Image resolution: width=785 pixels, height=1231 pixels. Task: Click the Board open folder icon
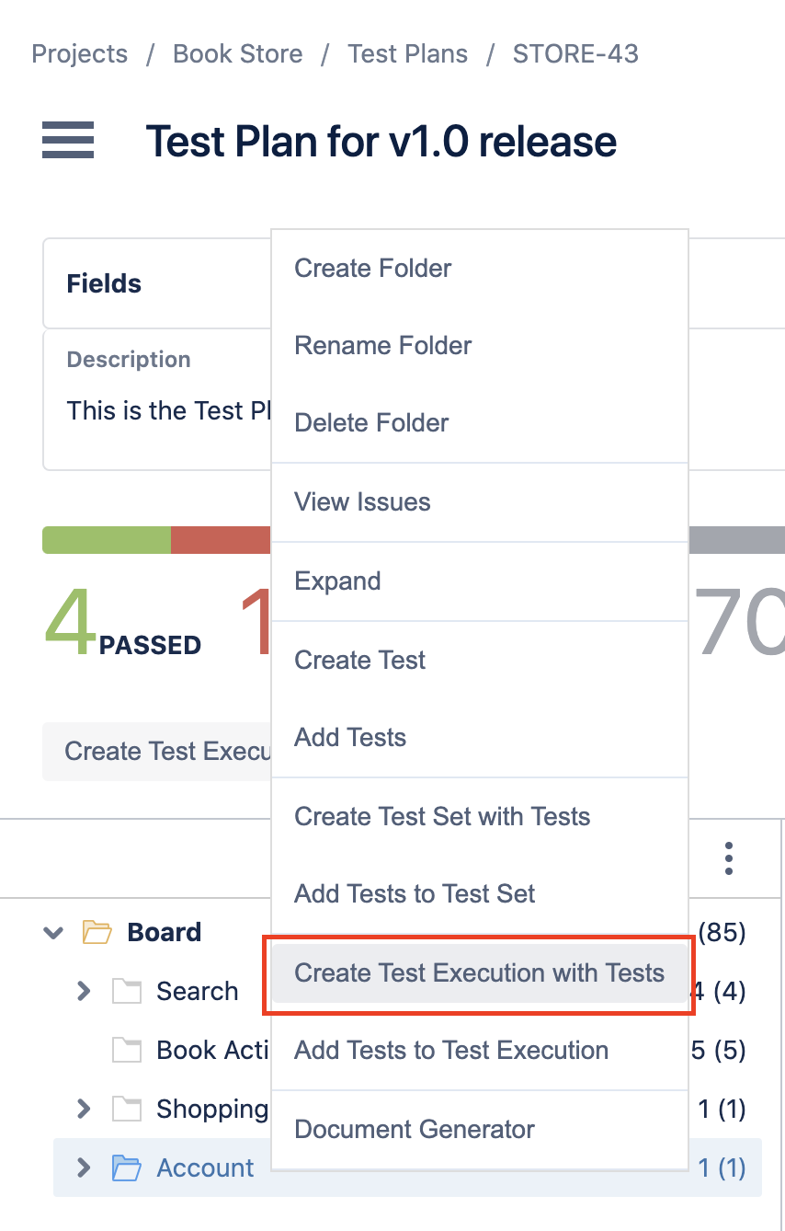[x=97, y=932]
